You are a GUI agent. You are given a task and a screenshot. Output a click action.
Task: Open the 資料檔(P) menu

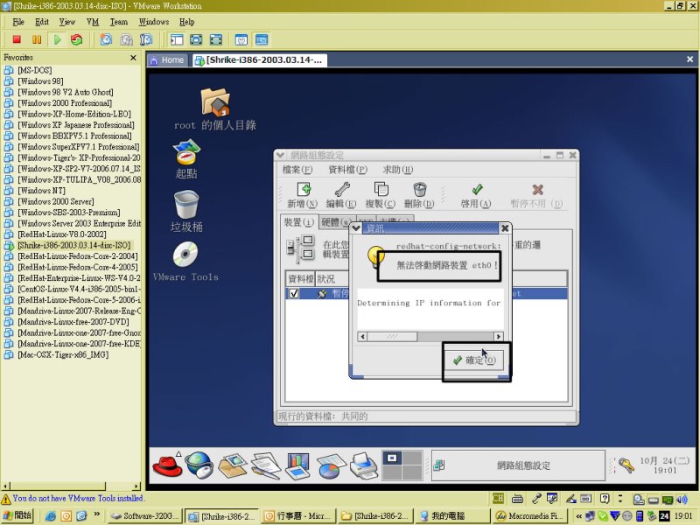click(x=347, y=170)
